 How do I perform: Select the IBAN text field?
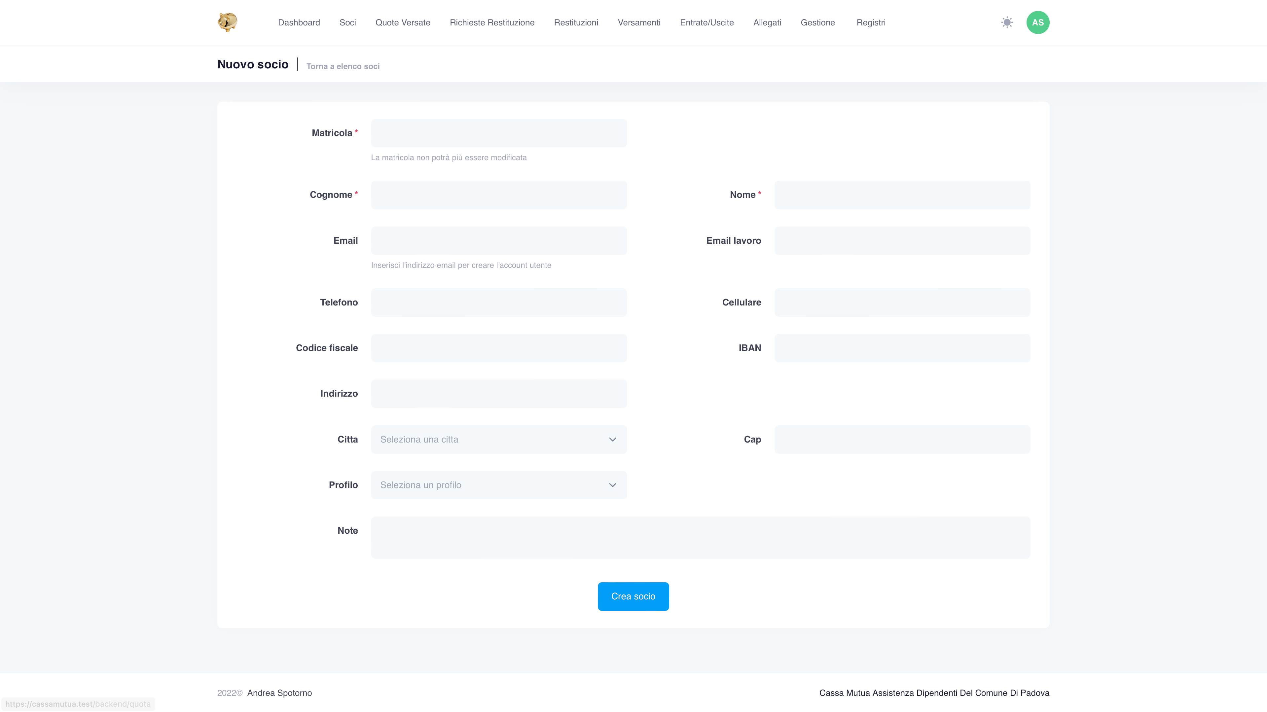click(x=902, y=348)
